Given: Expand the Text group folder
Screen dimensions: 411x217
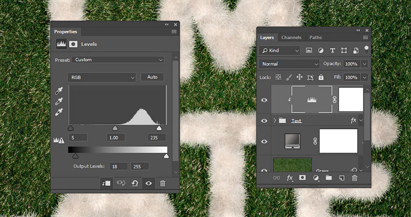Looking at the screenshot, I should coord(275,120).
